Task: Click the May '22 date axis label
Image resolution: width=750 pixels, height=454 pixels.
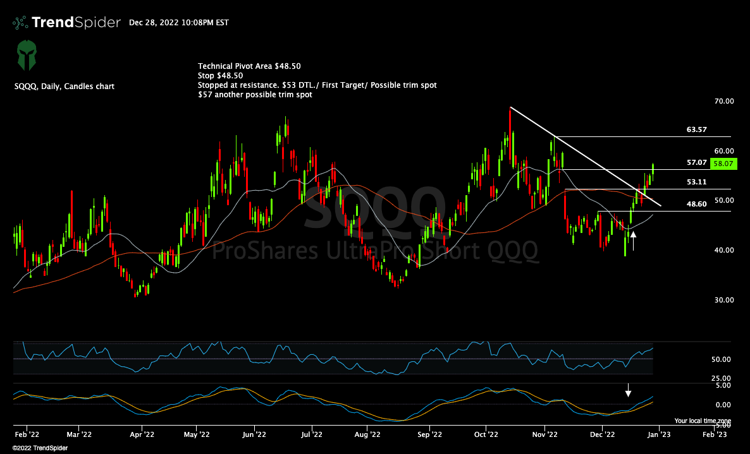Action: (197, 434)
